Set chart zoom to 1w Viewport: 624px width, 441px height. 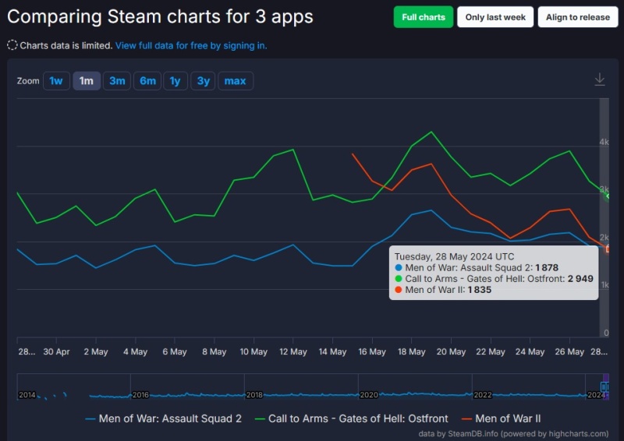(x=56, y=81)
